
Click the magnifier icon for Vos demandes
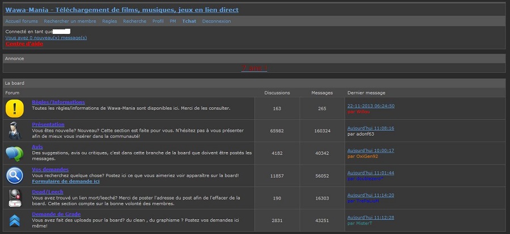[x=15, y=176]
